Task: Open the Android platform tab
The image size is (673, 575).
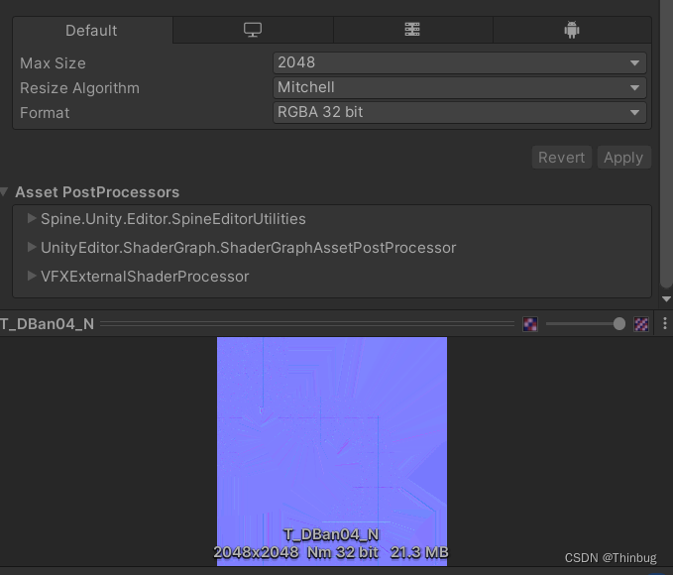Action: (x=572, y=30)
